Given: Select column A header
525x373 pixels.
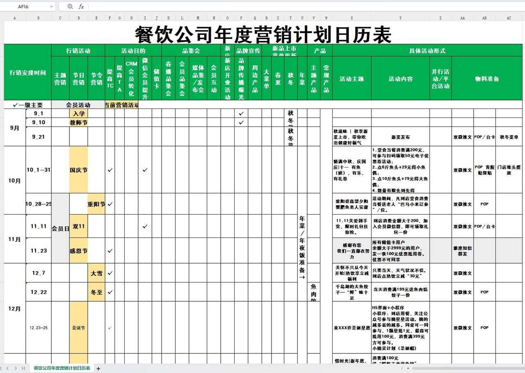Looking at the screenshot, I should tap(15, 18).
